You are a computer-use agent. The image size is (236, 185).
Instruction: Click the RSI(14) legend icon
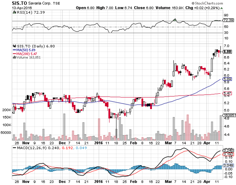pos(14,12)
